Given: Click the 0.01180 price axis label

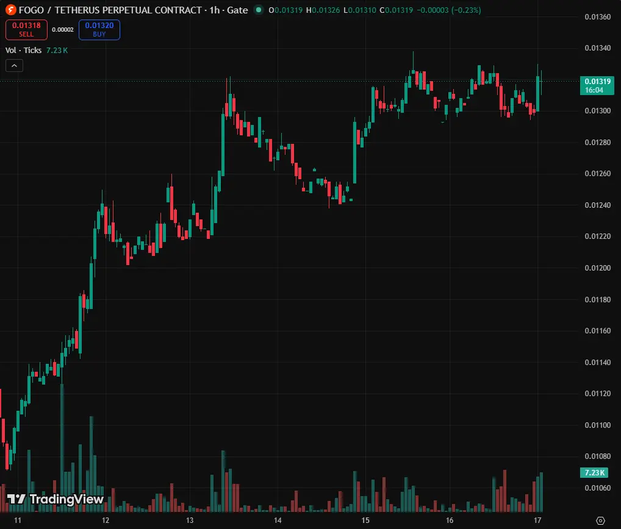Looking at the screenshot, I should pyautogui.click(x=598, y=299).
